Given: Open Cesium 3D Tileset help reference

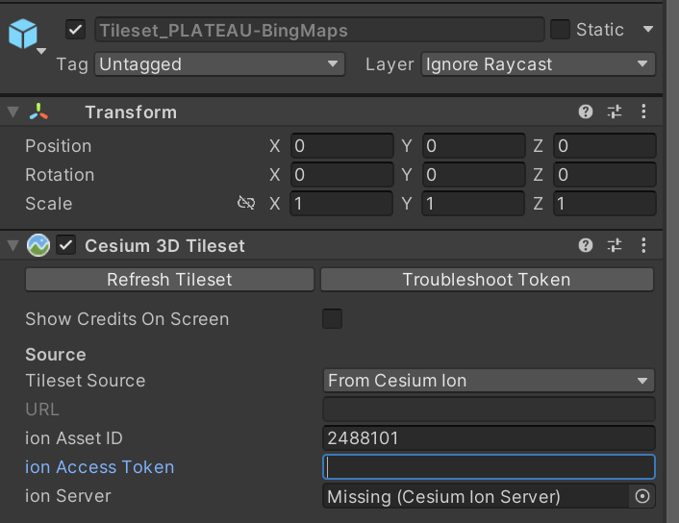Looking at the screenshot, I should pyautogui.click(x=586, y=245).
